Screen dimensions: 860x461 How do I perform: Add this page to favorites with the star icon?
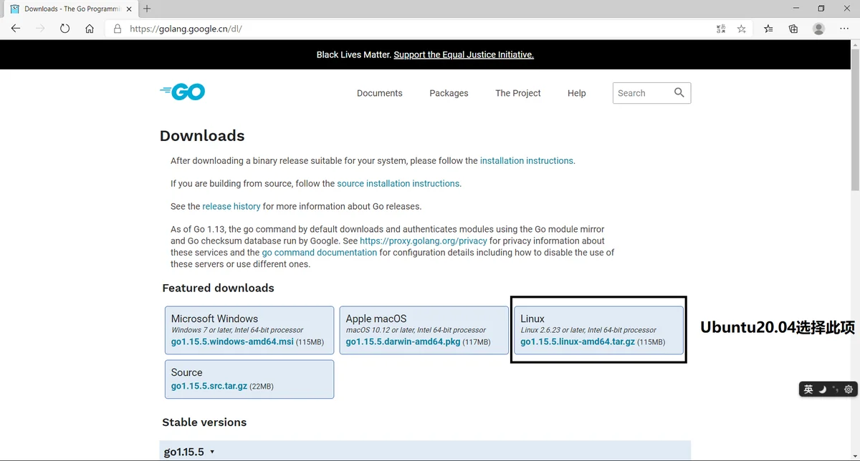(742, 29)
